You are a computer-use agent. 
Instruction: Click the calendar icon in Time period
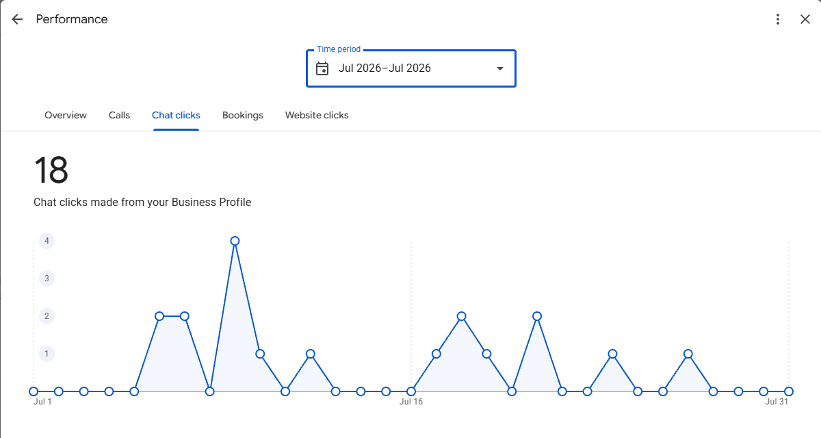[322, 68]
